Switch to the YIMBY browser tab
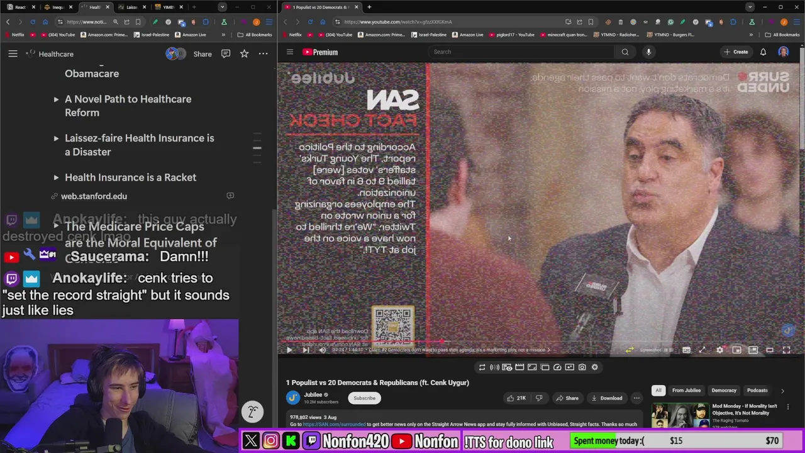The height and width of the screenshot is (453, 805). (x=168, y=7)
